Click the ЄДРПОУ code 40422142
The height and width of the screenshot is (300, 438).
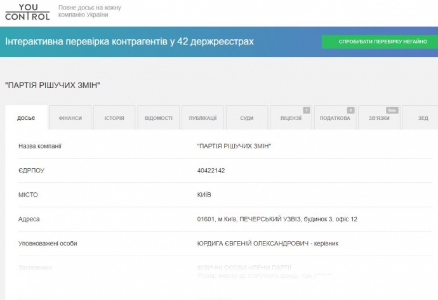tap(211, 171)
